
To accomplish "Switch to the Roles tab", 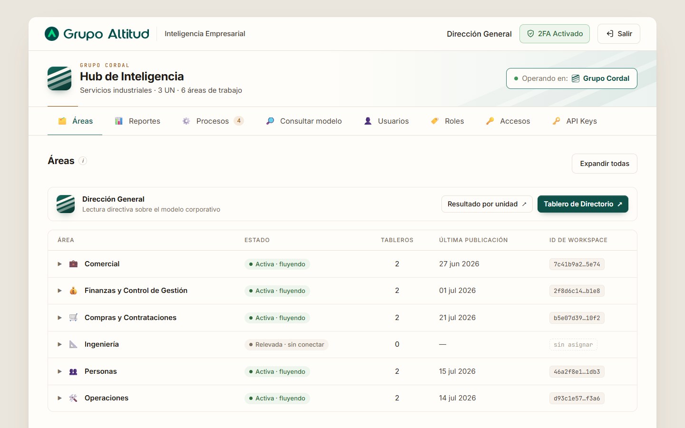I will pyautogui.click(x=447, y=121).
